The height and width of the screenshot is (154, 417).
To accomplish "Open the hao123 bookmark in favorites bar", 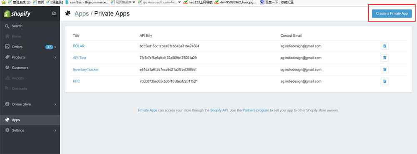I will coord(198,2).
